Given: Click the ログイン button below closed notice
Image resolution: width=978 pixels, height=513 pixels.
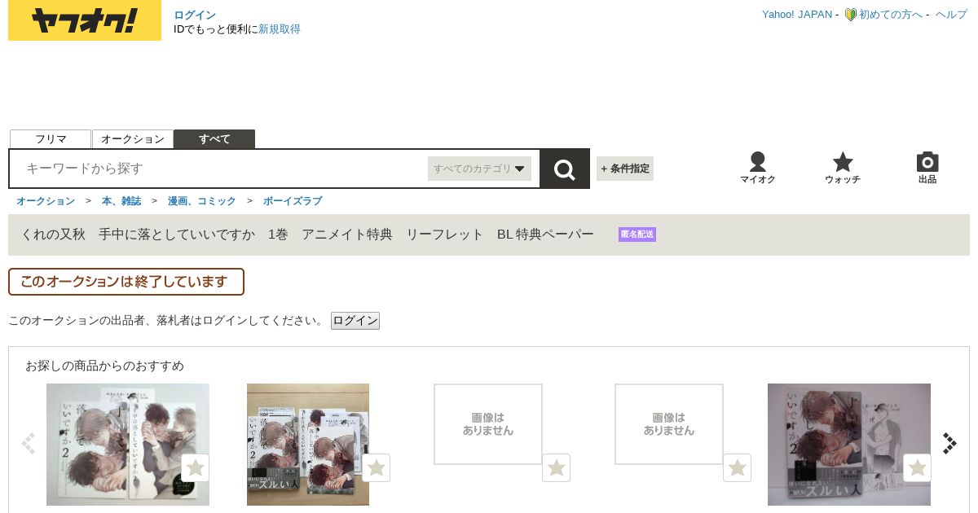Looking at the screenshot, I should tap(355, 321).
